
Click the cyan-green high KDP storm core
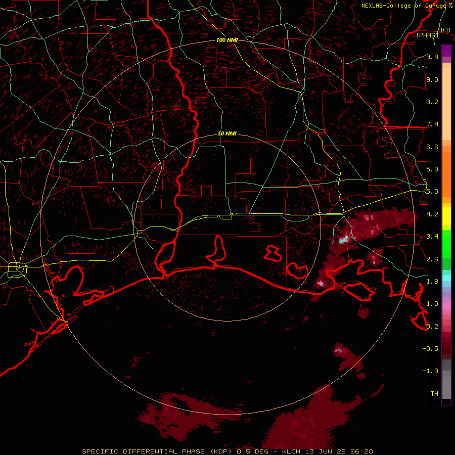tap(344, 240)
